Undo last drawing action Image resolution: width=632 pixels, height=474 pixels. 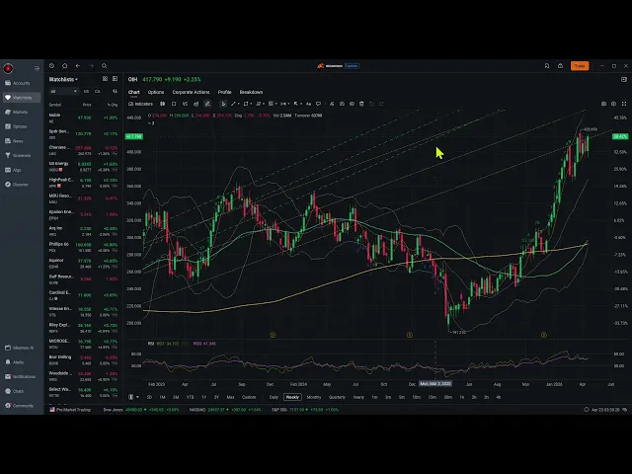[x=371, y=104]
